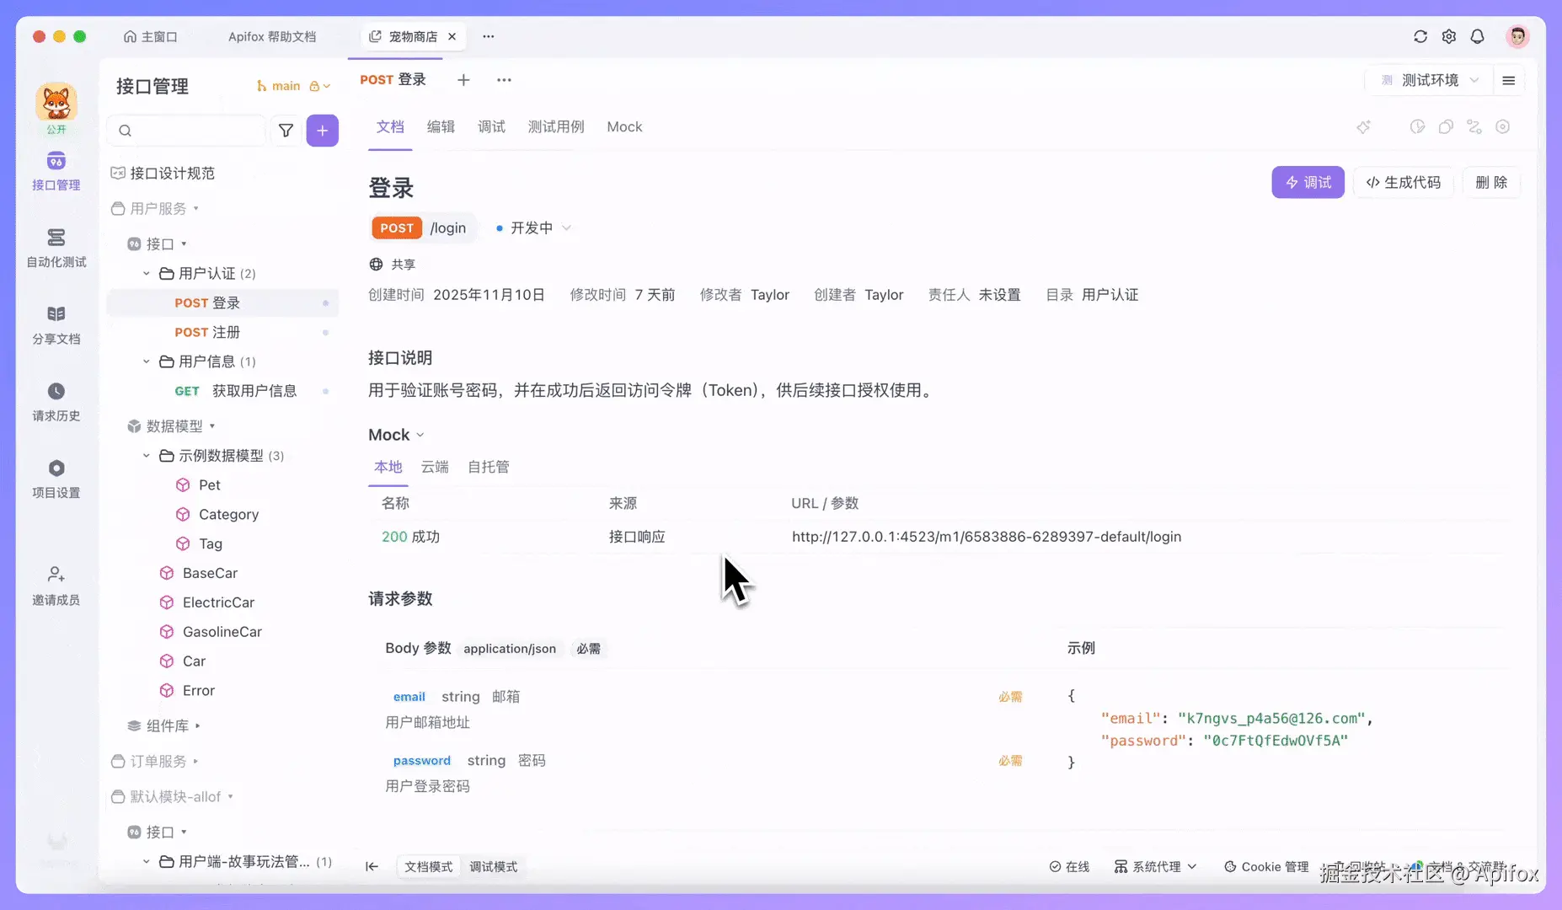Screen dimensions: 1562x910
Task: Collapse the 用户认证 folder in the tree
Action: [x=145, y=273]
